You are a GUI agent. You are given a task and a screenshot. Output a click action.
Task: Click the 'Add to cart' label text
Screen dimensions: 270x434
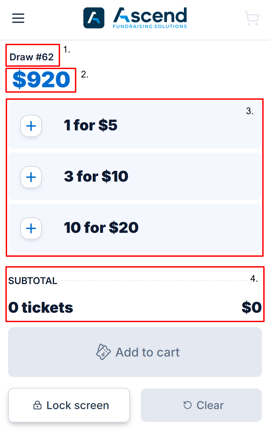point(147,352)
